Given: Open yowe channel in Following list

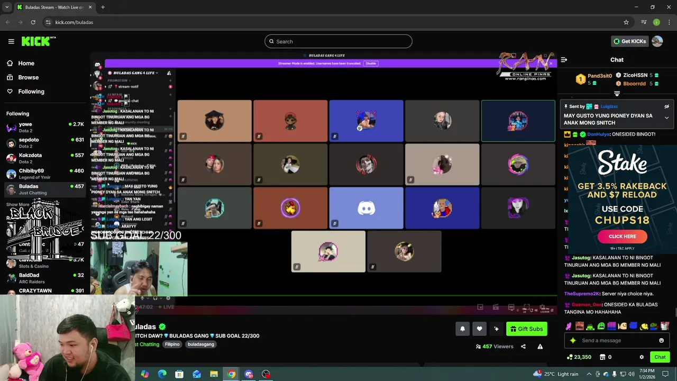Looking at the screenshot, I should click(45, 127).
